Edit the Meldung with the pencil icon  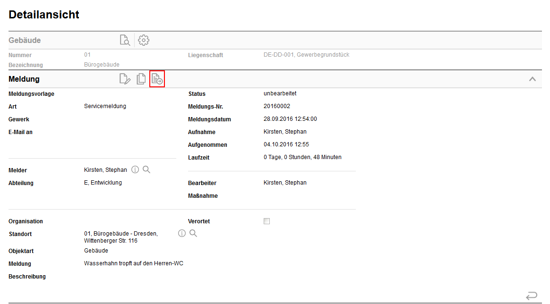click(125, 79)
